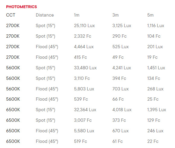The image size is (175, 148).
Task: Select the 1m column header
Action: pyautogui.click(x=77, y=15)
